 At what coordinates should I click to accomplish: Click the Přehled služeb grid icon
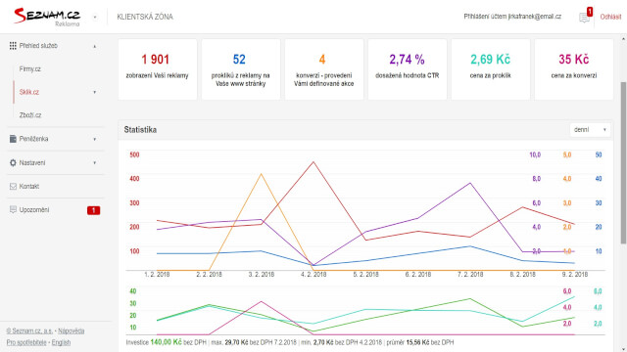tap(13, 46)
